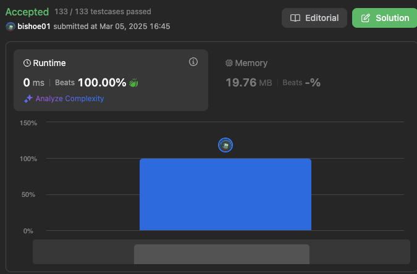The width and height of the screenshot is (417, 274).
Task: Click the 100% axis label
Action: [28, 159]
